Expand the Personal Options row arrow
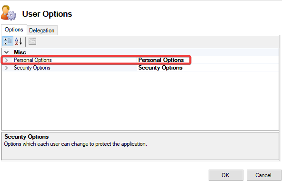The height and width of the screenshot is (182, 282). [7, 60]
